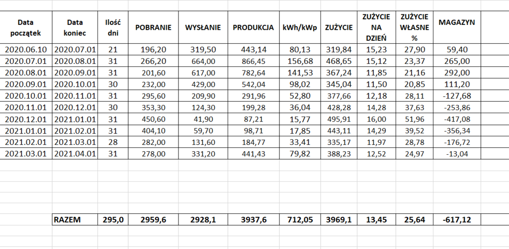The height and width of the screenshot is (249, 509).
Task: Select PRODUKCJA value 866,45
Action: click(253, 61)
